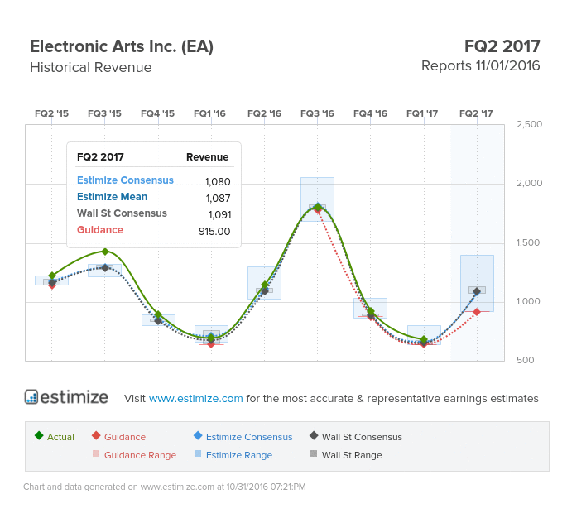Click the 1,500 y-axis label
This screenshot has height=513, width=567.
tap(528, 242)
